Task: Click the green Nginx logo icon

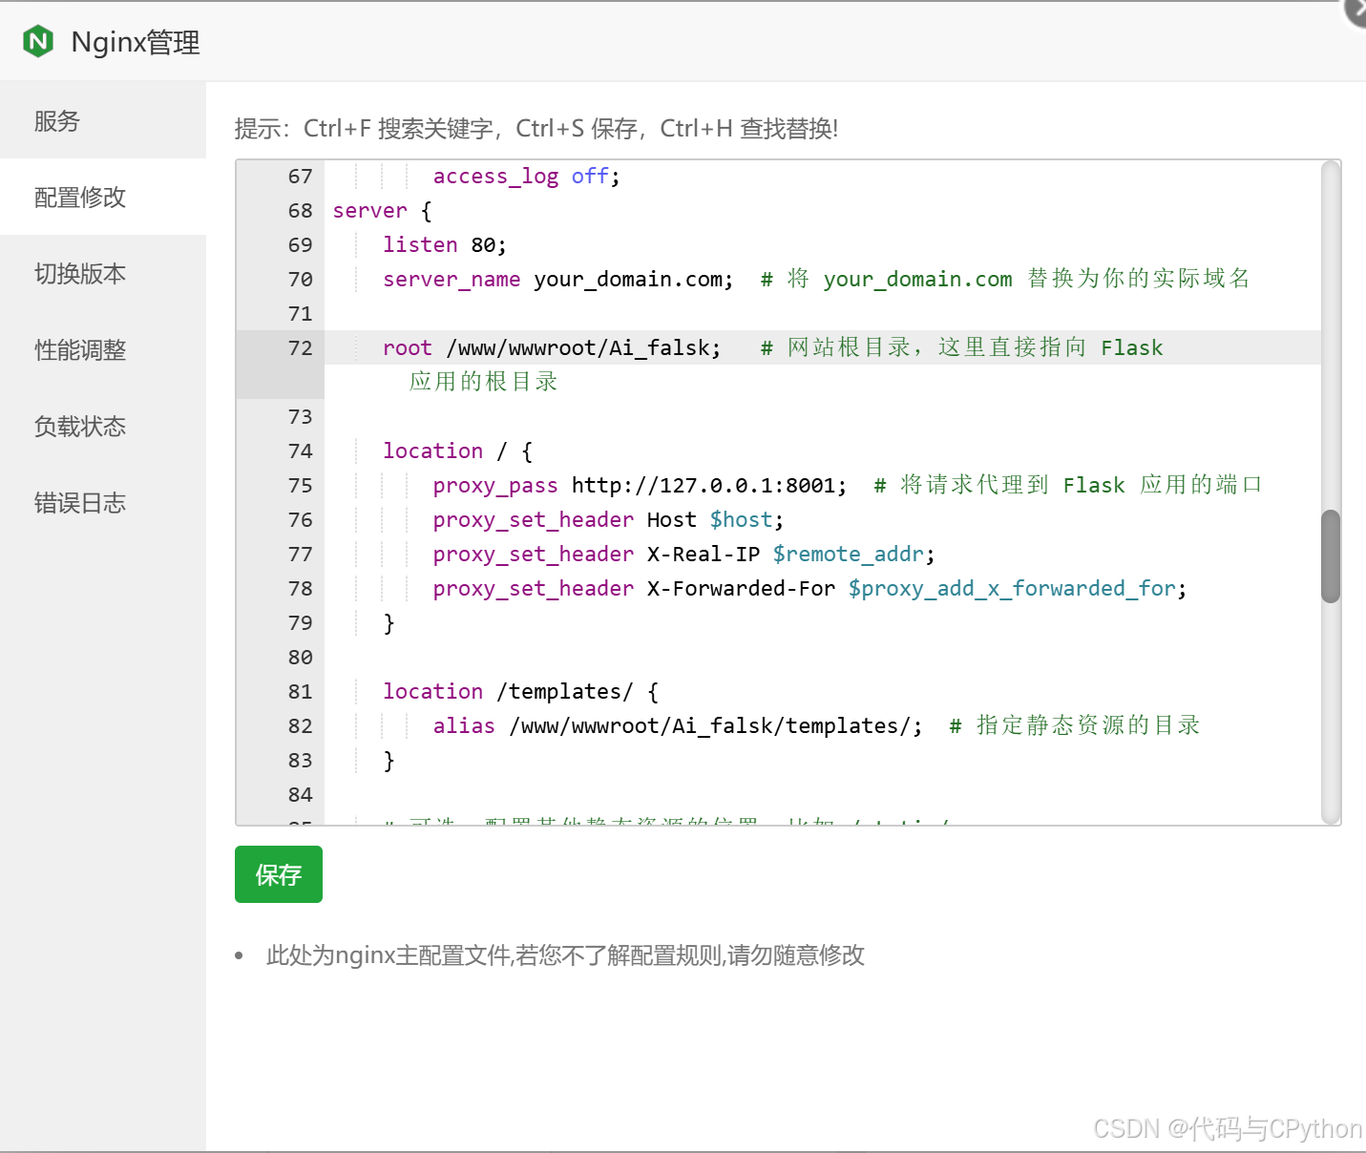Action: 38,42
